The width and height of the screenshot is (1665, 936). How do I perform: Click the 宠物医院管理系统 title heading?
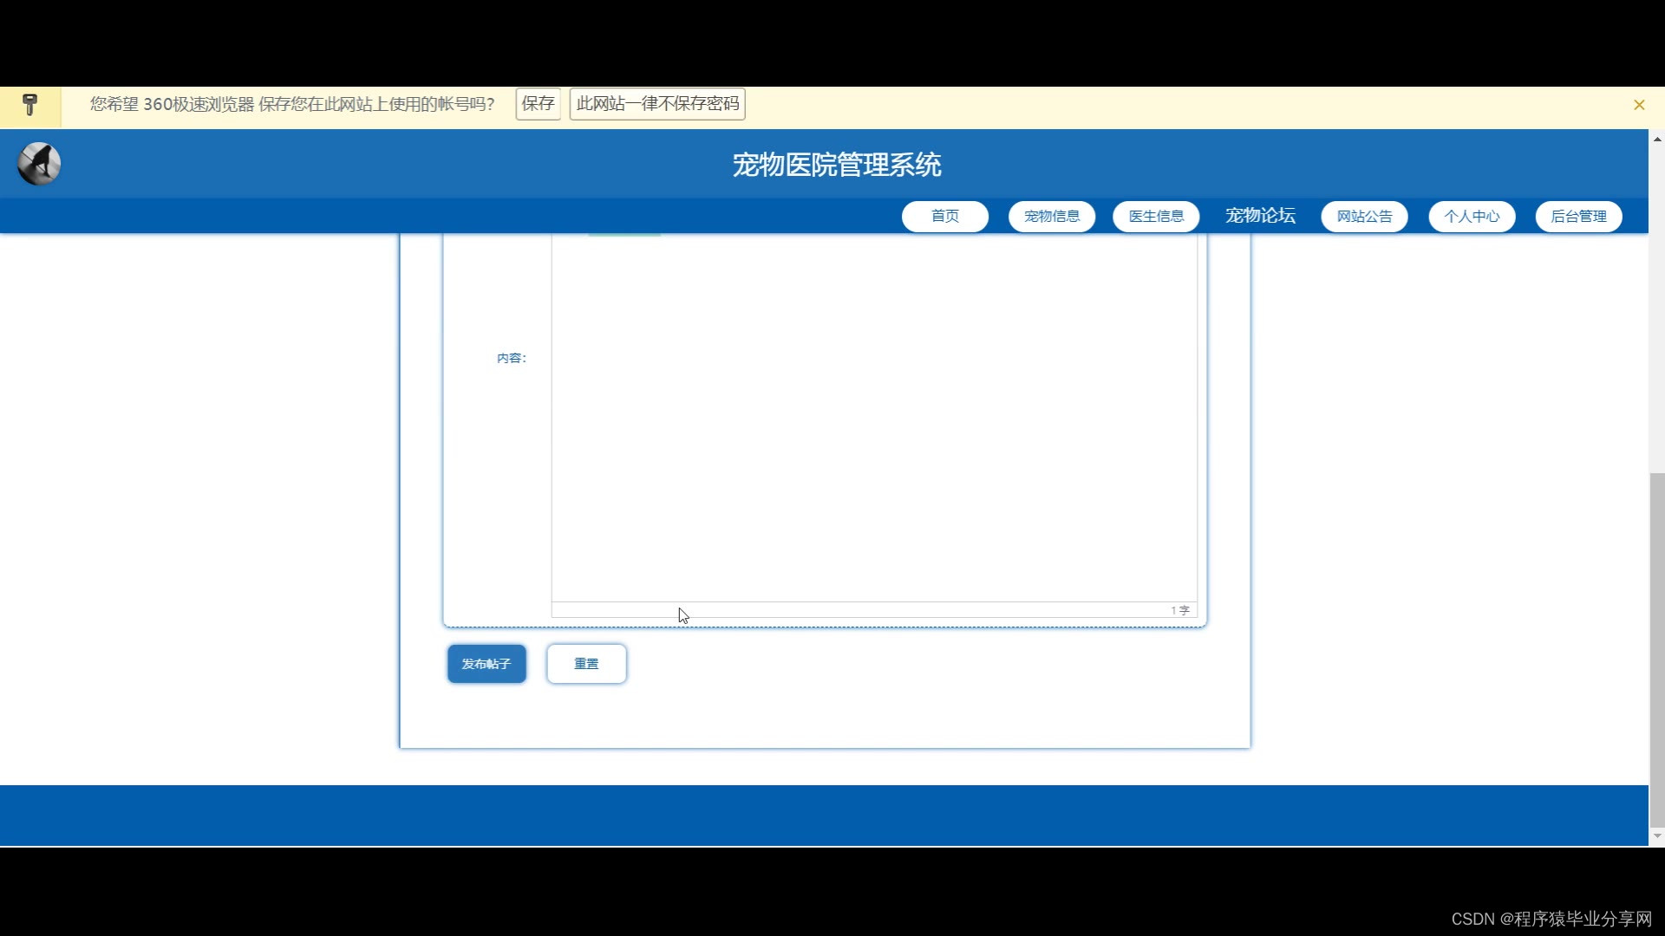(x=836, y=165)
